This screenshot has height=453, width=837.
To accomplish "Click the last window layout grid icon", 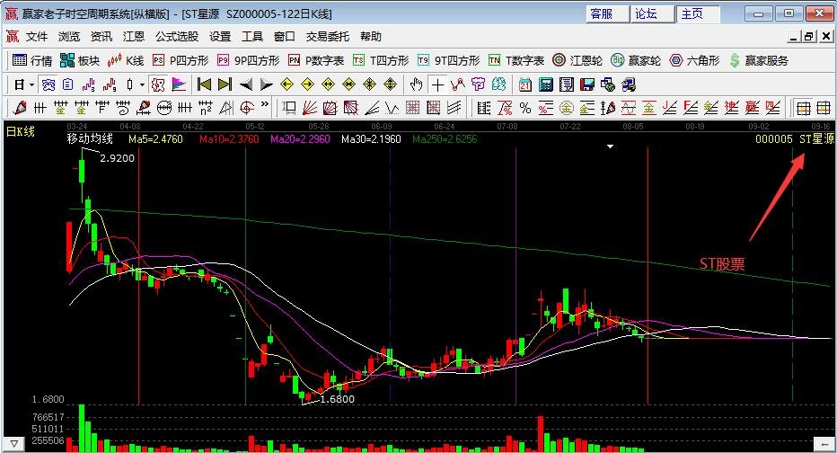I will (x=824, y=108).
